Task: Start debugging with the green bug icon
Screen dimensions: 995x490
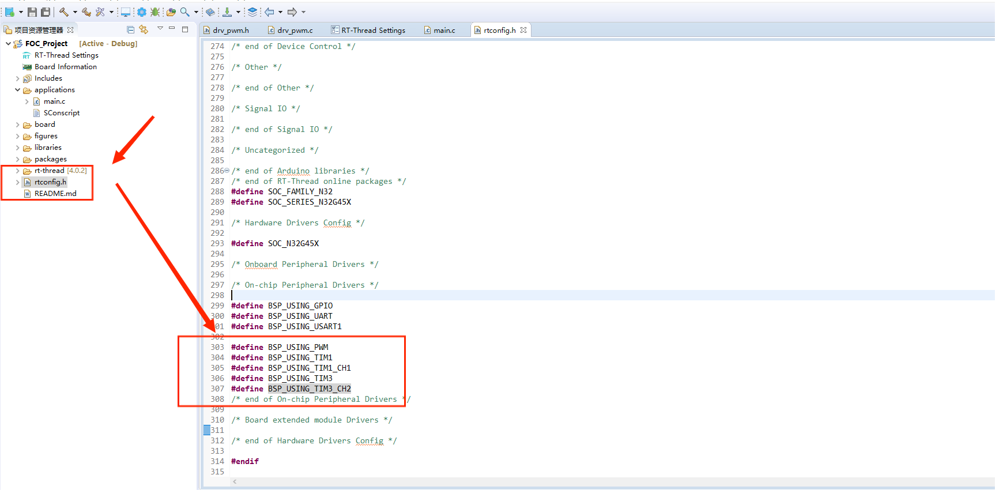Action: 156,12
